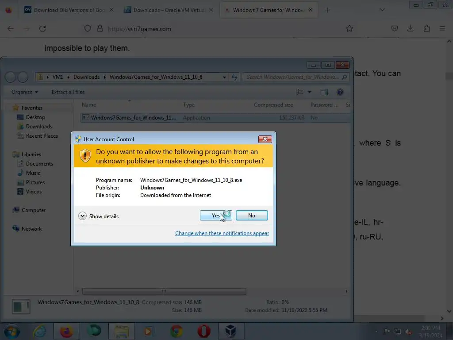Launch Opera browser from taskbar
Viewport: 453px width, 340px height.
(x=203, y=331)
